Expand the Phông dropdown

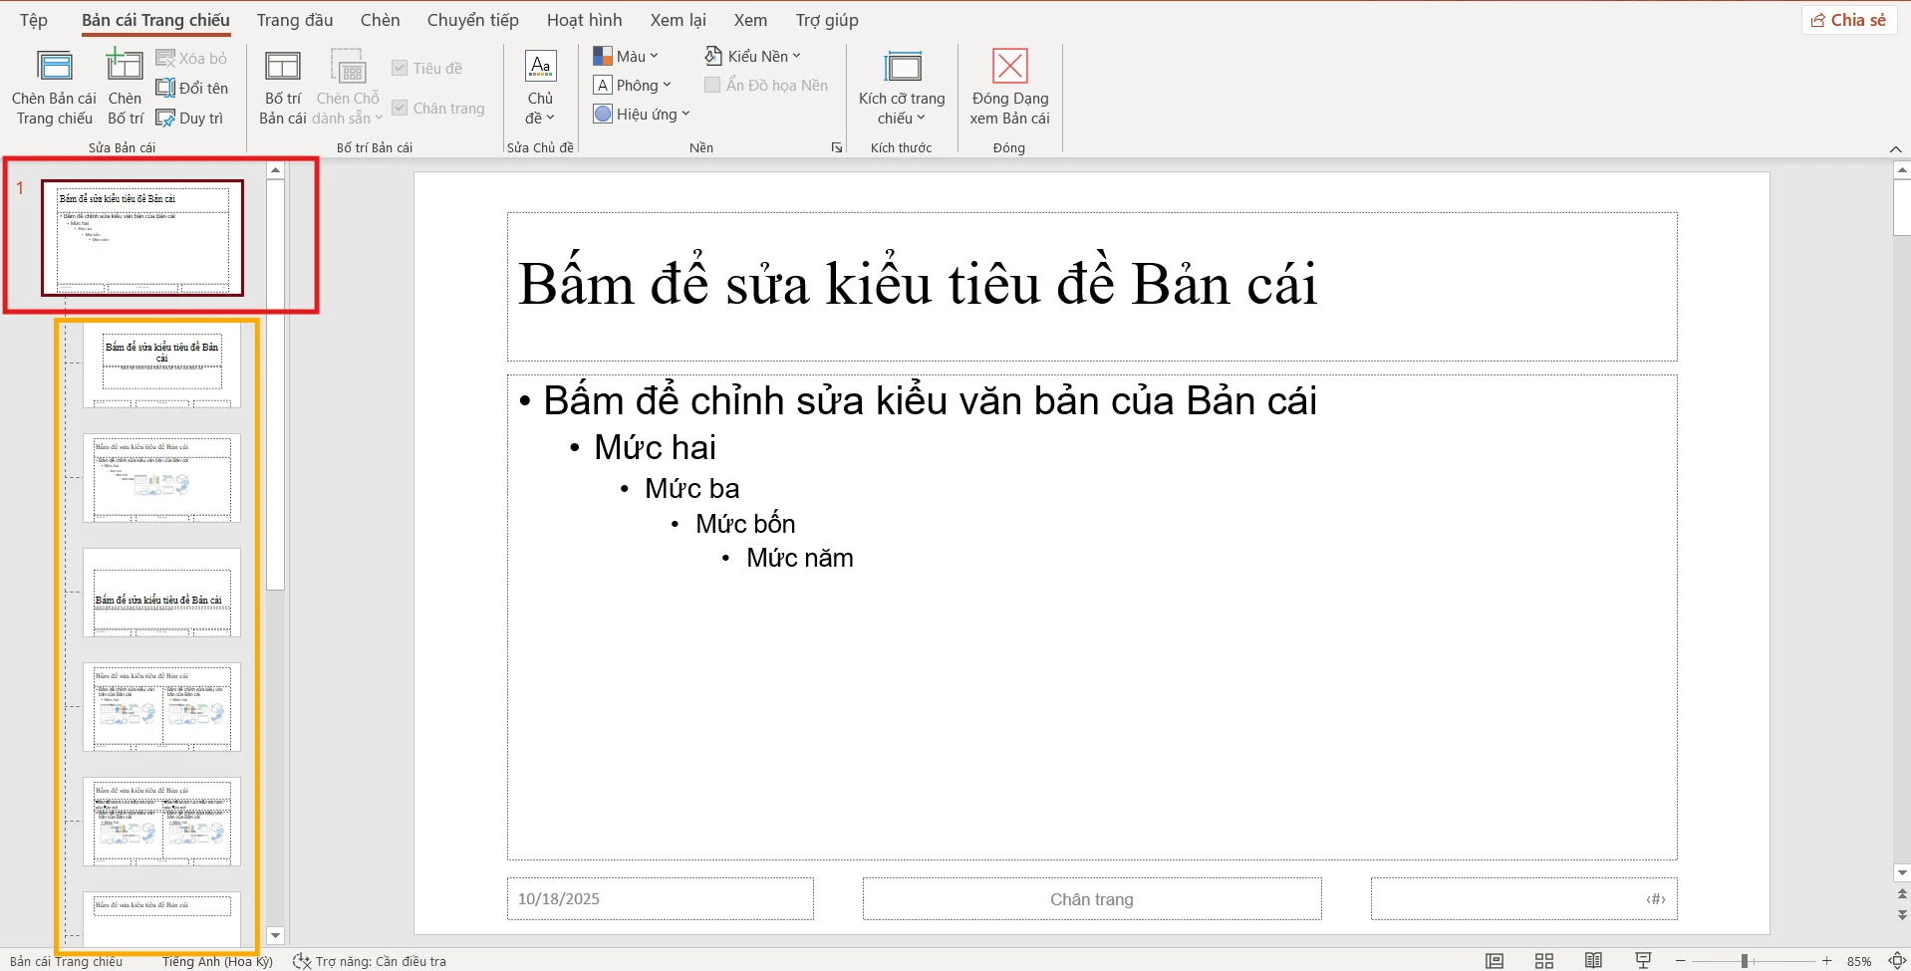coord(634,85)
